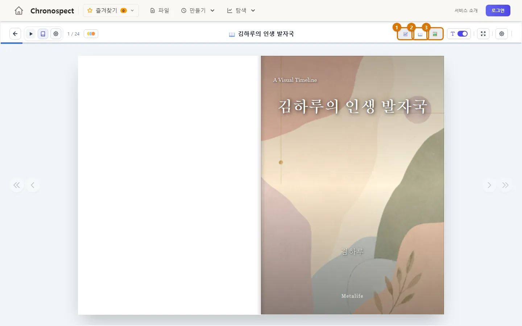Start slideshow with the play button
Screen dimensions: 522x326
[31, 34]
